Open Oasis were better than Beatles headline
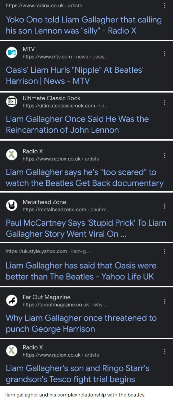Image resolution: width=173 pixels, height=402 pixels. pos(81,271)
